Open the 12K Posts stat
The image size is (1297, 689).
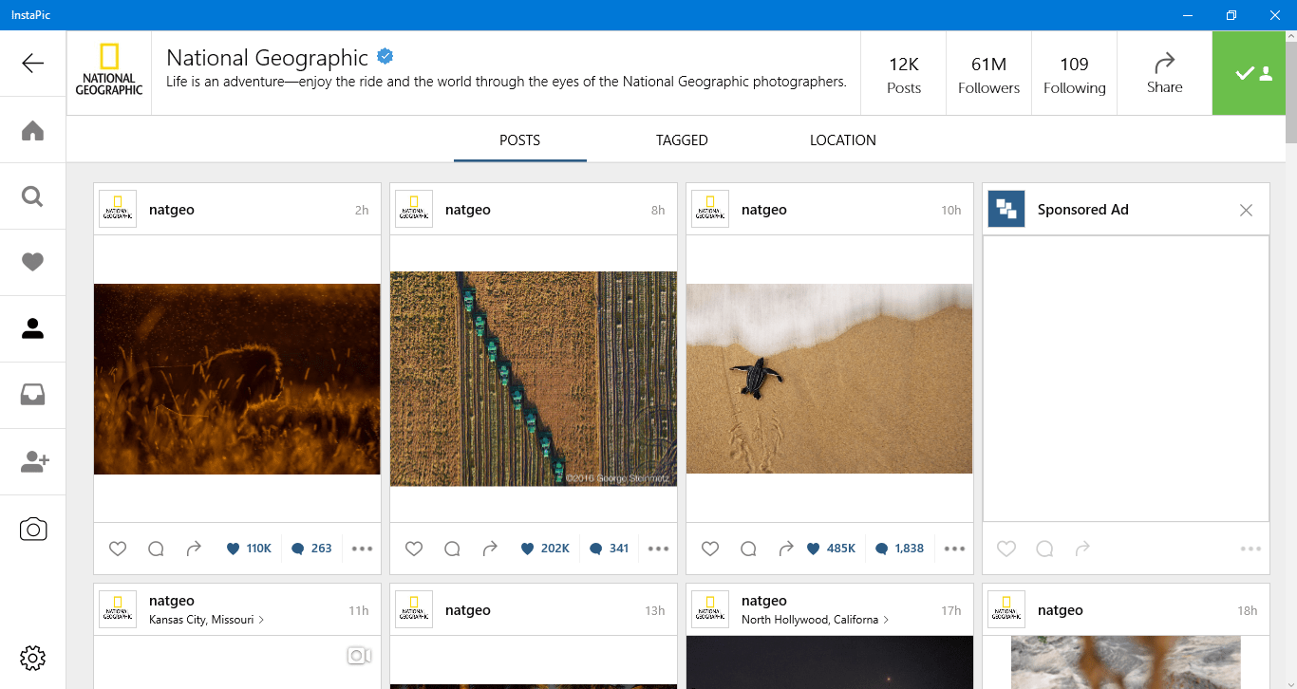903,73
